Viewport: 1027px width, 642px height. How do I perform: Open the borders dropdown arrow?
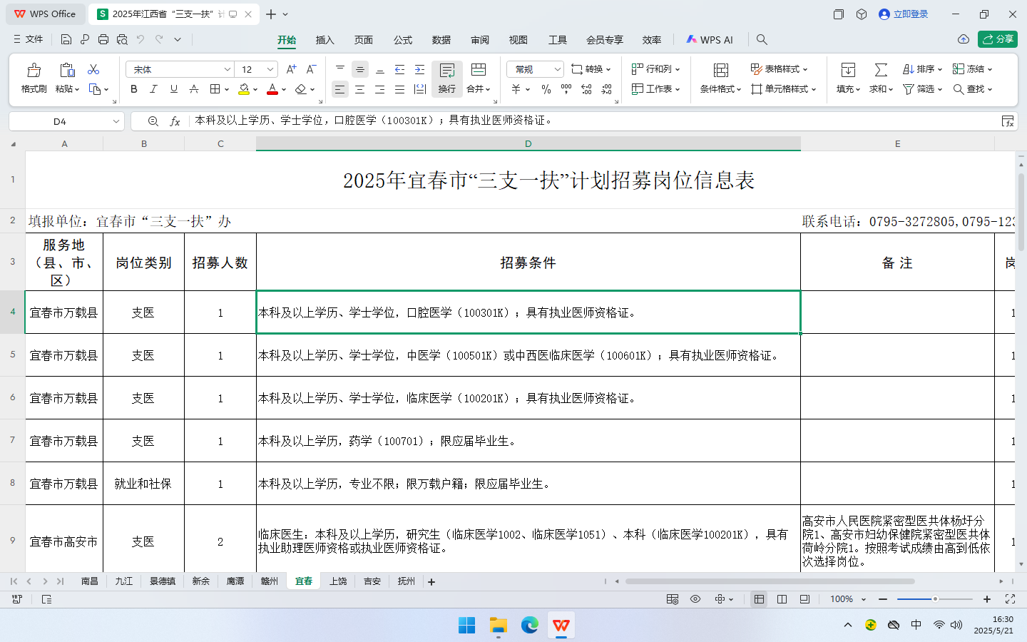pyautogui.click(x=227, y=89)
